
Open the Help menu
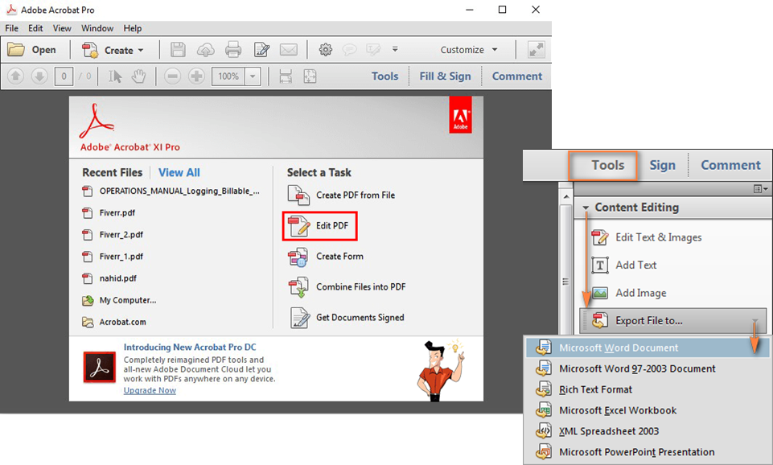133,28
